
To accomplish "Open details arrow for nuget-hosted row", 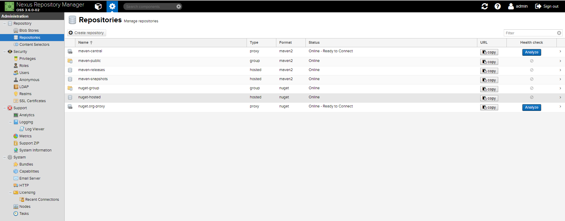I will pos(560,97).
